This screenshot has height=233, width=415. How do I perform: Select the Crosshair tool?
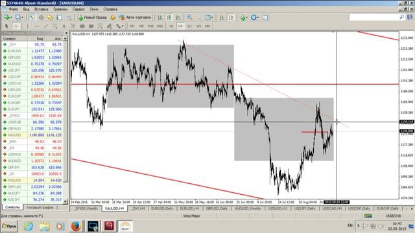[x=16, y=26]
